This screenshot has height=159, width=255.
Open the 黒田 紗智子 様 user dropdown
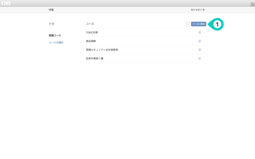point(199,10)
